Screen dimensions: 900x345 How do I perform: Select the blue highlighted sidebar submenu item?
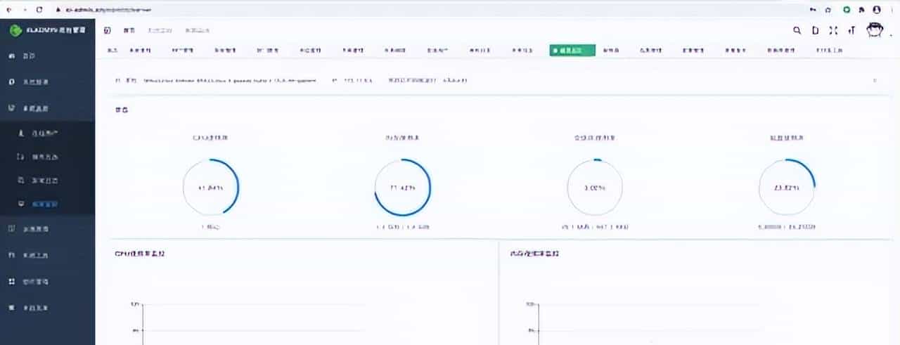[47, 204]
